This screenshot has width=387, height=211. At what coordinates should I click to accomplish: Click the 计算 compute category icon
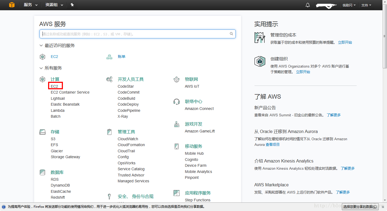[42, 79]
